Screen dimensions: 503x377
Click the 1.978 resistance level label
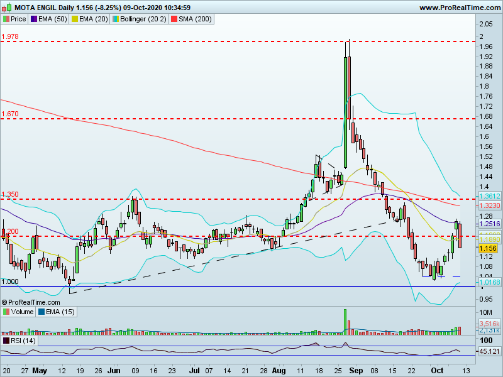coord(10,36)
